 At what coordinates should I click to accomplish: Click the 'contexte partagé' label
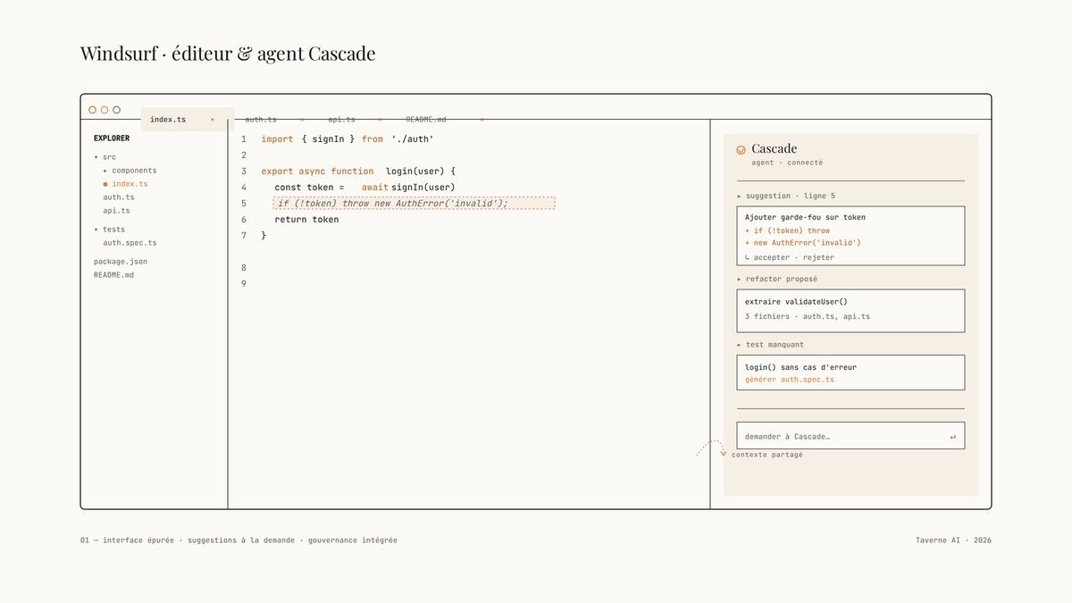click(767, 455)
